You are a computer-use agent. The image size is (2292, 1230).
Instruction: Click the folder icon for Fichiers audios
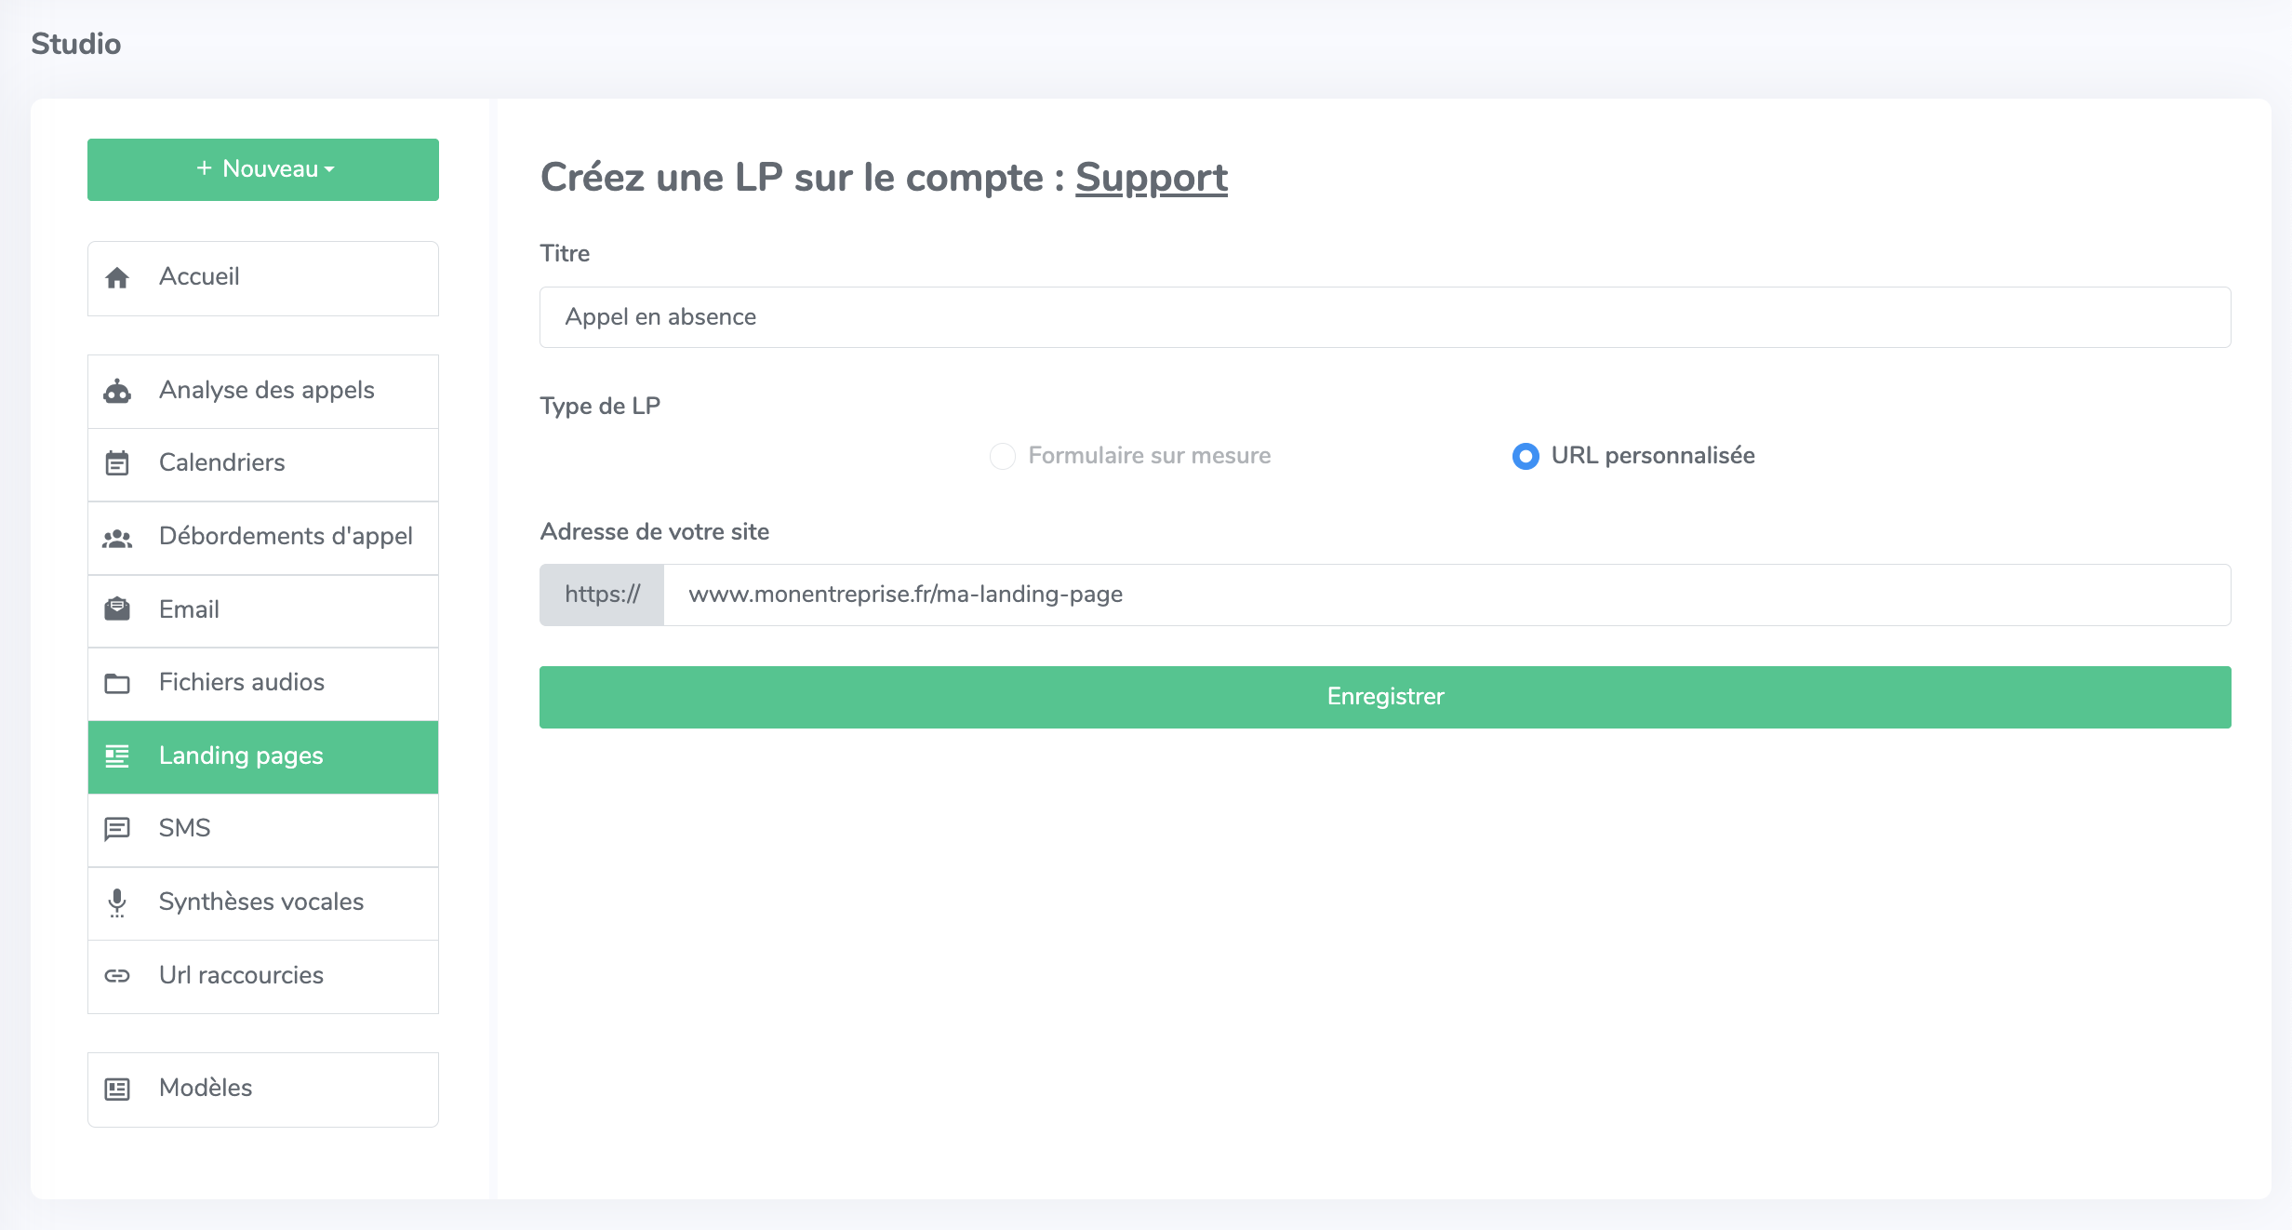pos(117,684)
